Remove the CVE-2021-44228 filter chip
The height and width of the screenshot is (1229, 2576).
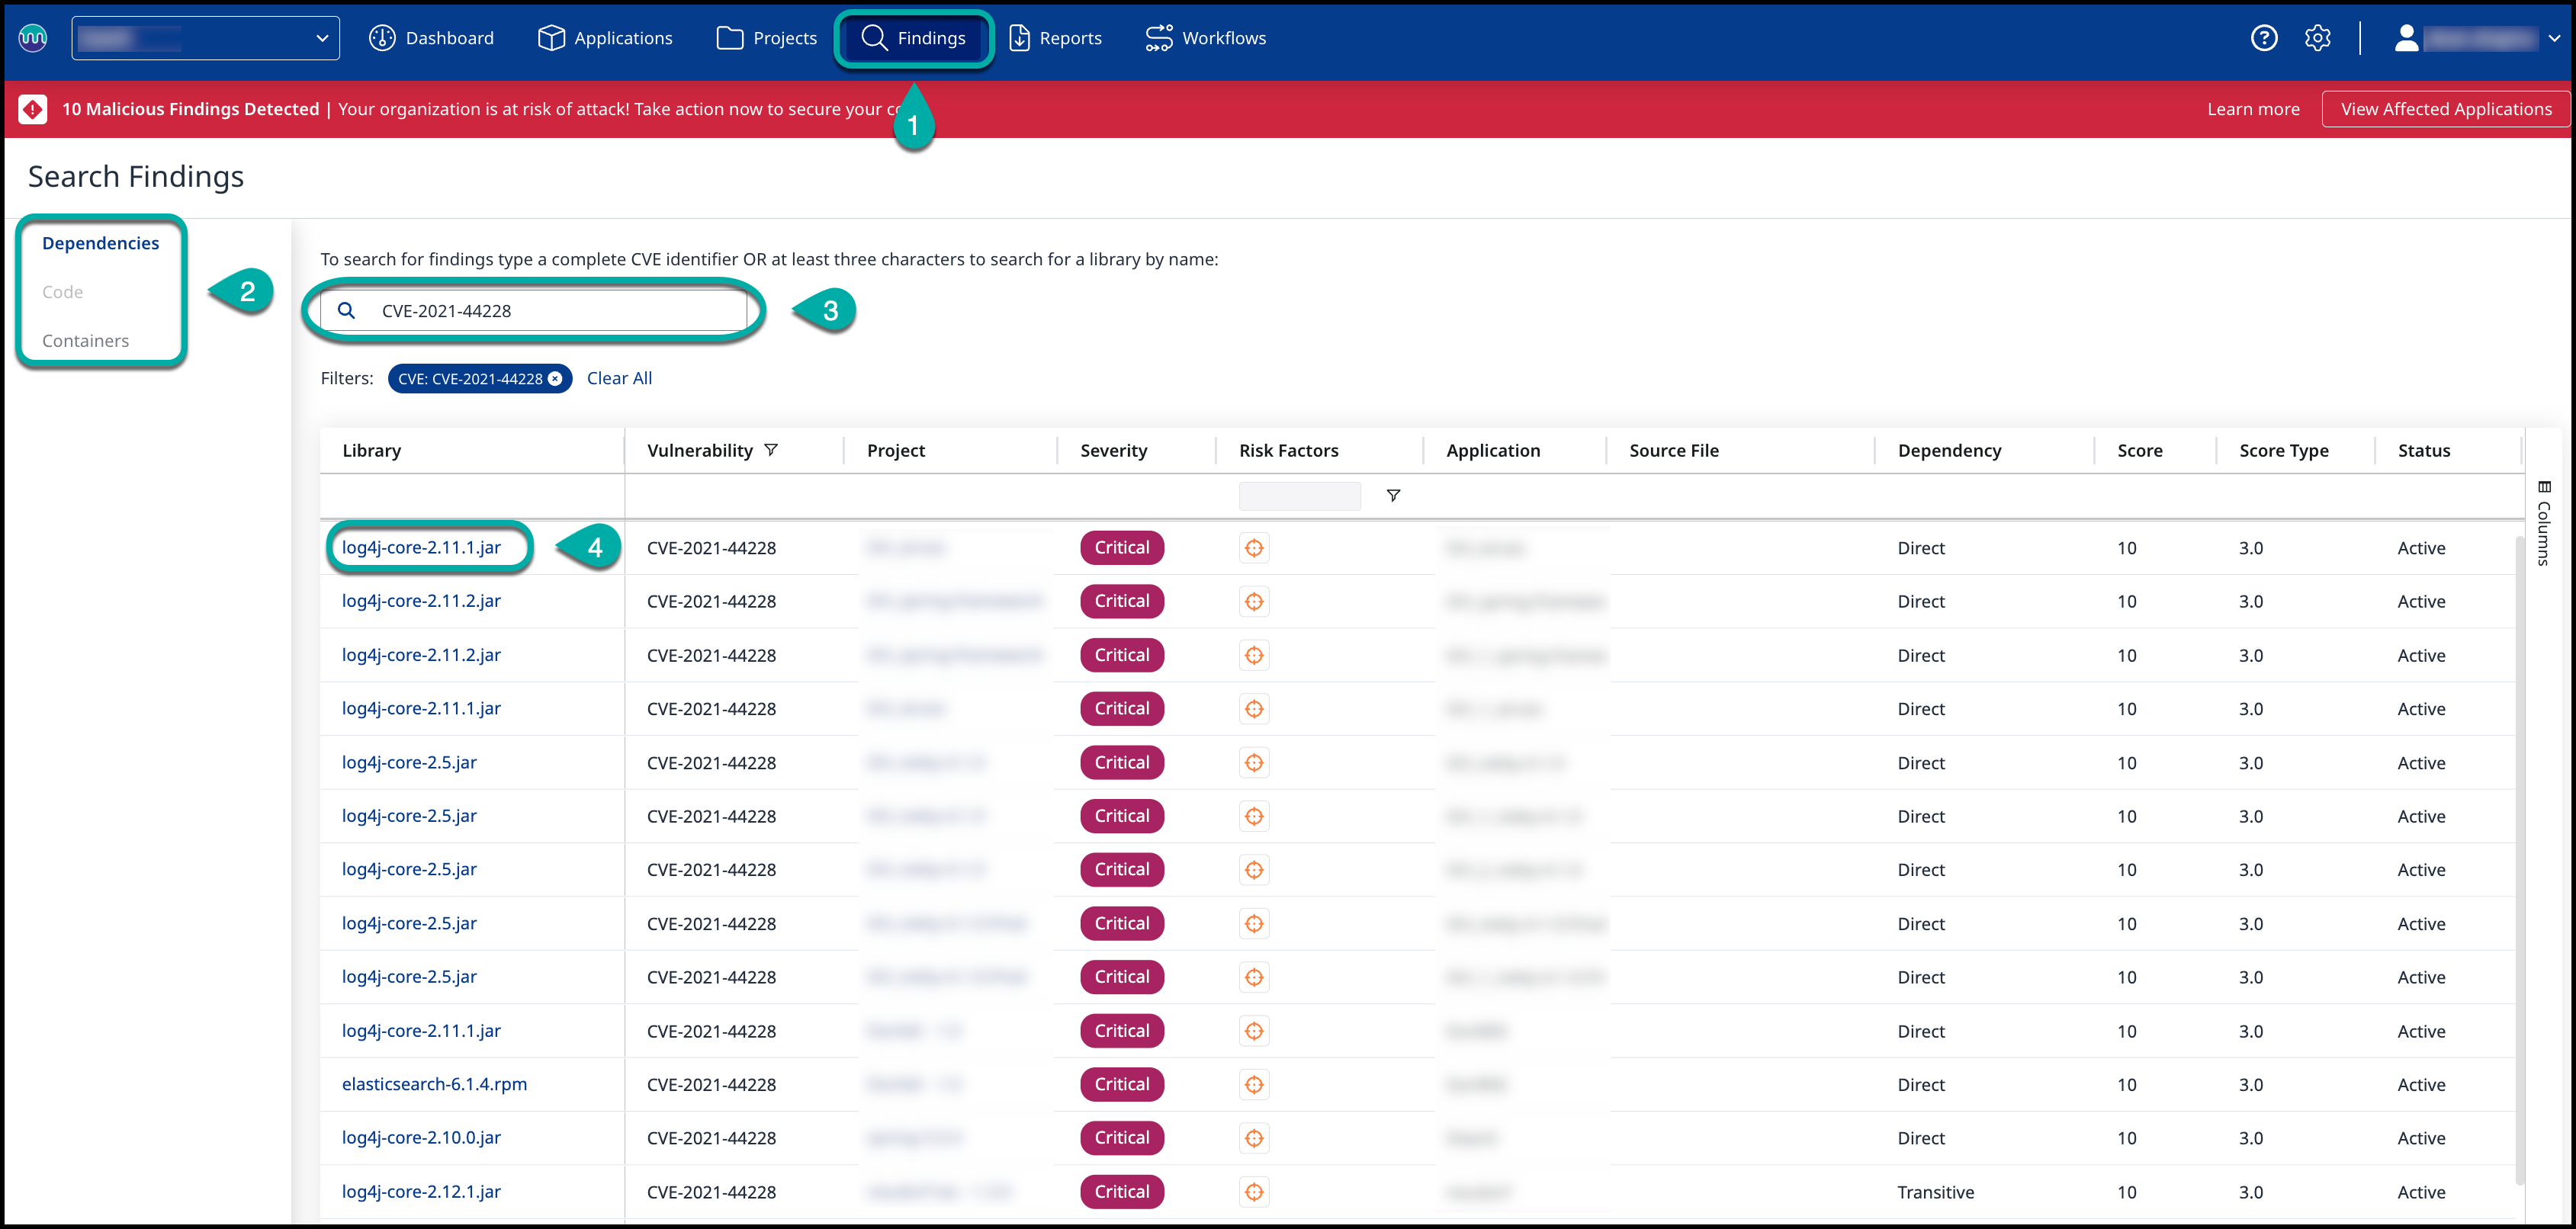coord(555,379)
